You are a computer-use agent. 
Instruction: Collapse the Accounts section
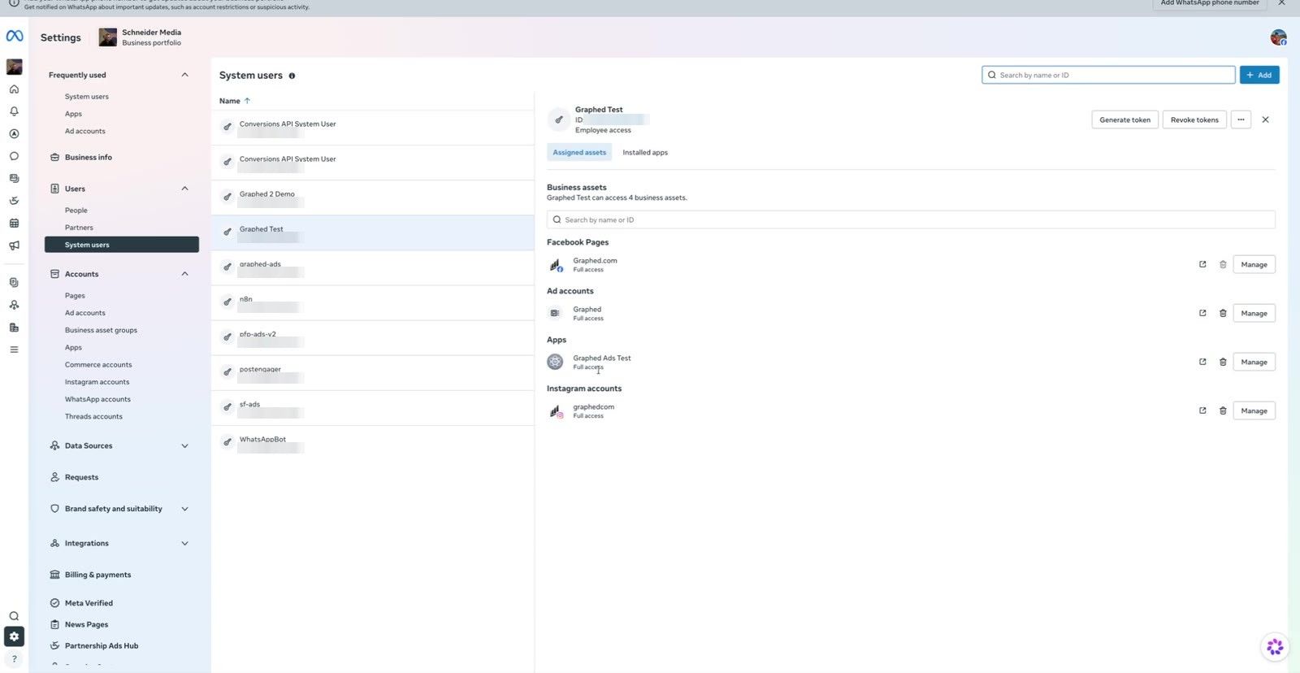click(x=184, y=274)
